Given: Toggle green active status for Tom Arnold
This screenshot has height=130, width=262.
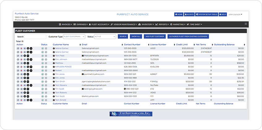Looking at the screenshot, I should [x=43, y=100].
